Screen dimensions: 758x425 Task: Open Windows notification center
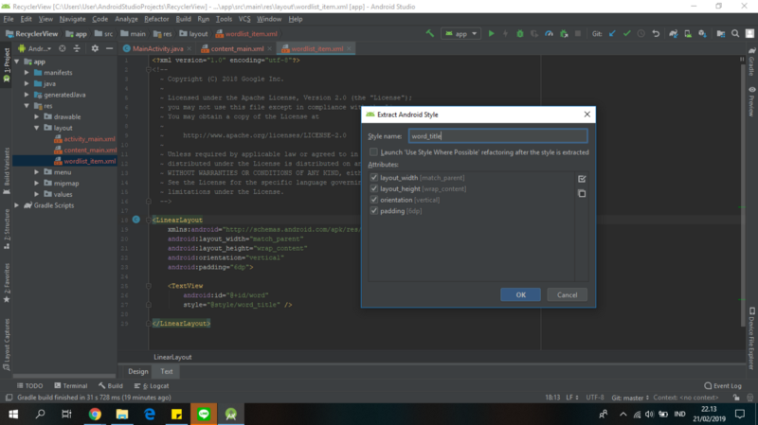click(x=740, y=414)
